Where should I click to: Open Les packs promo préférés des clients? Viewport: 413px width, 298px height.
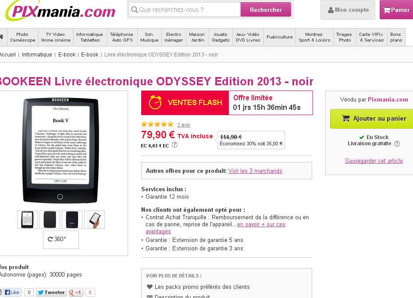pyautogui.click(x=202, y=287)
